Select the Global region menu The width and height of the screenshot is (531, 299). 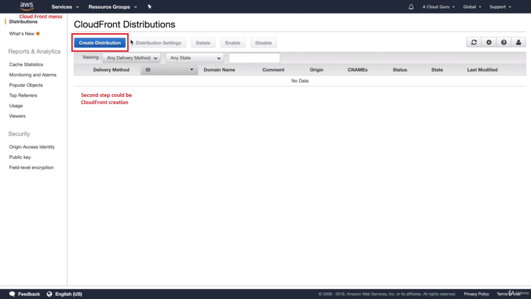[472, 7]
